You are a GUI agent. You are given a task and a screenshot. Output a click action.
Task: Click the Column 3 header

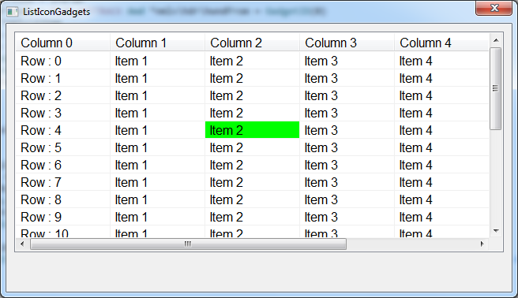pyautogui.click(x=347, y=43)
